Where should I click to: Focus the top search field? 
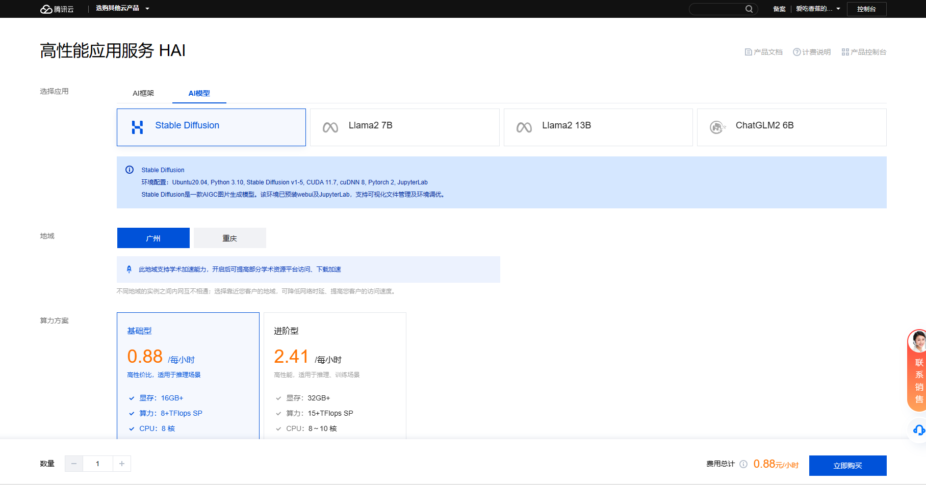723,9
